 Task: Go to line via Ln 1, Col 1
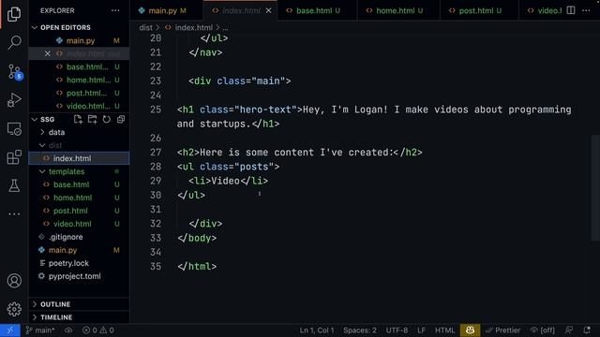[317, 330]
